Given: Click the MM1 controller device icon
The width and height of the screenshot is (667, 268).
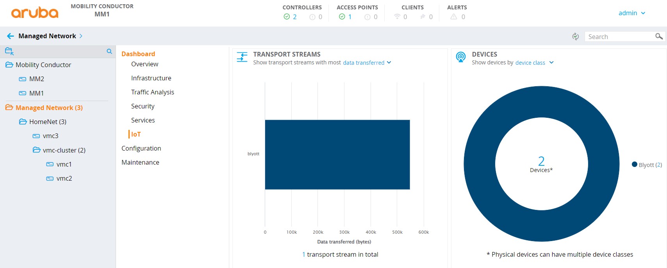Looking at the screenshot, I should pos(23,93).
